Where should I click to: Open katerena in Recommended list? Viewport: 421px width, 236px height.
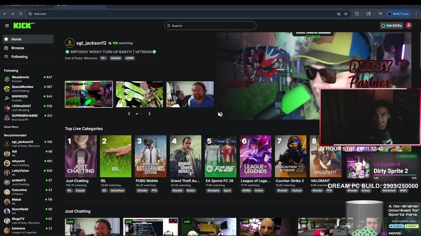click(28, 230)
